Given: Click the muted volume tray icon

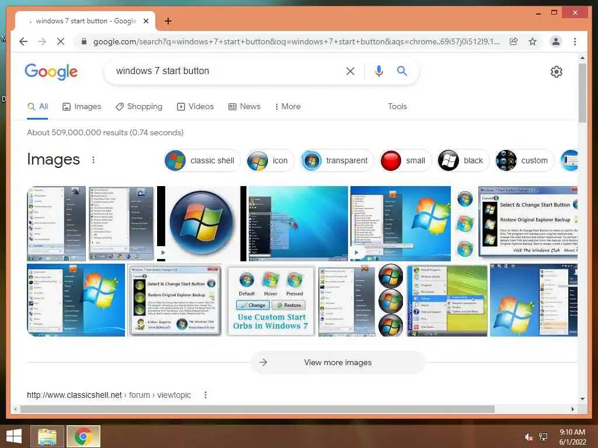Looking at the screenshot, I should click(529, 437).
